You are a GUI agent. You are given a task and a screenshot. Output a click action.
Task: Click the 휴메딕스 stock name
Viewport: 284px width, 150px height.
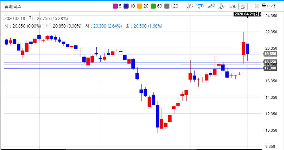click(13, 6)
